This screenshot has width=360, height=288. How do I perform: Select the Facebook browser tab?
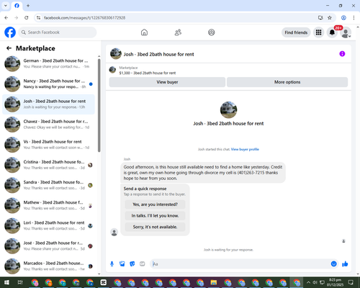pos(17,6)
